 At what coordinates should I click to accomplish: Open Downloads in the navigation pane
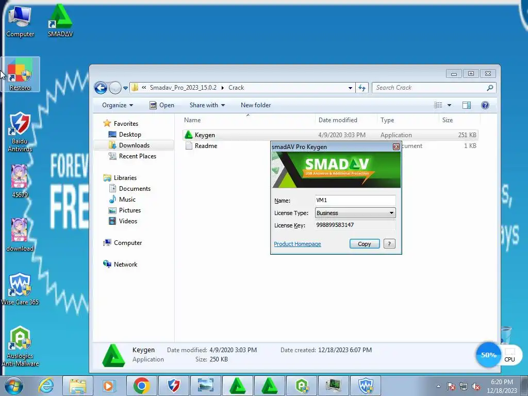click(x=134, y=145)
